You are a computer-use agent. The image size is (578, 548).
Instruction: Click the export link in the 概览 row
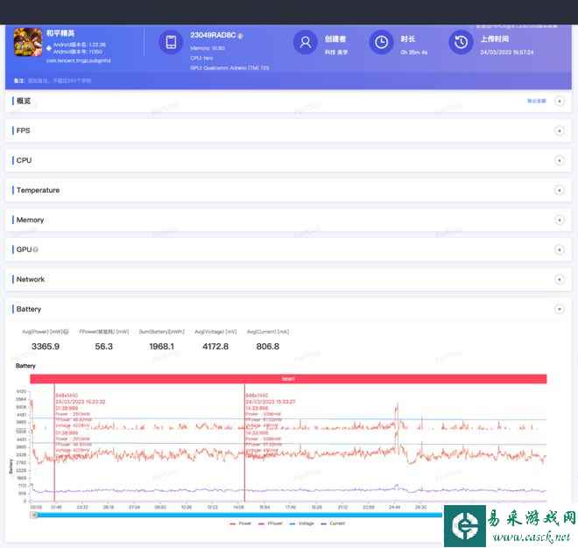click(x=536, y=101)
